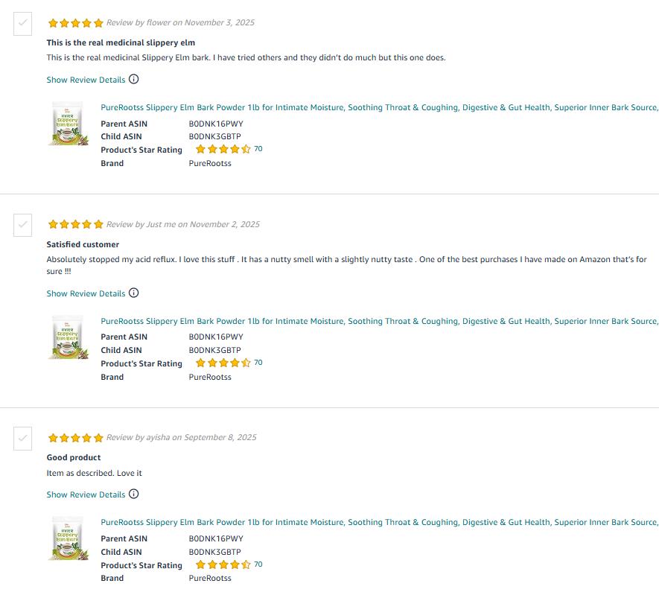The width and height of the screenshot is (659, 598).
Task: Click rating count 70 in first review
Action: tap(258, 149)
